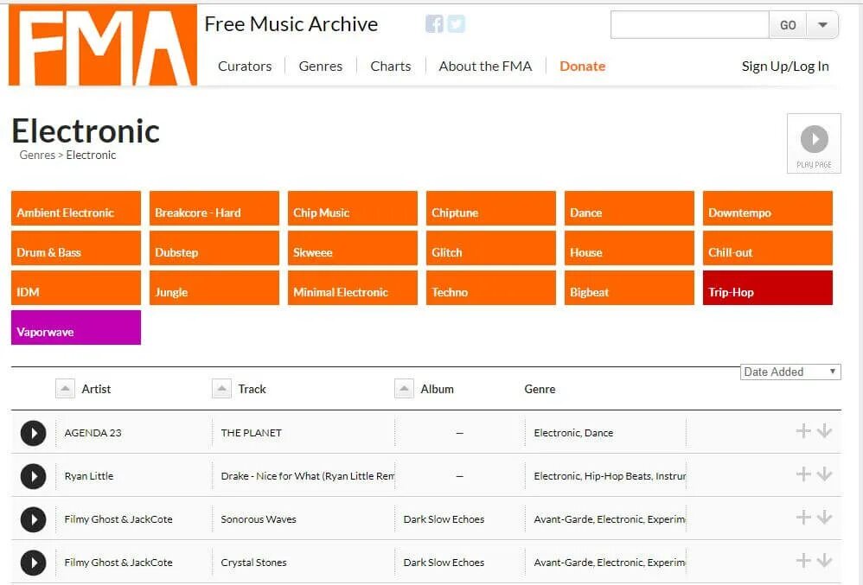Open the Curators menu
This screenshot has width=863, height=585.
click(x=245, y=66)
